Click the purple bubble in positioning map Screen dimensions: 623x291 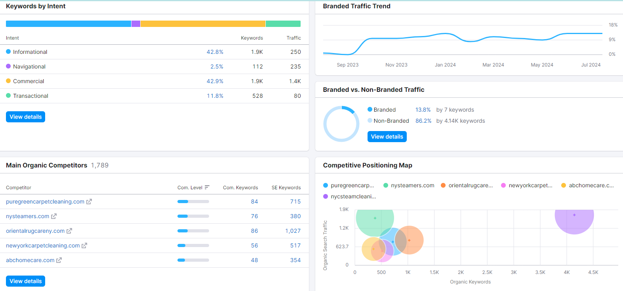(574, 221)
